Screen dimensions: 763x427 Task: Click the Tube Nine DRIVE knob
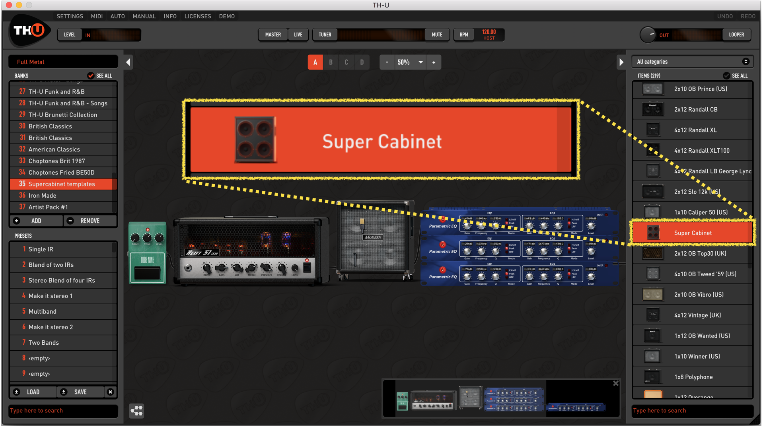click(x=135, y=238)
